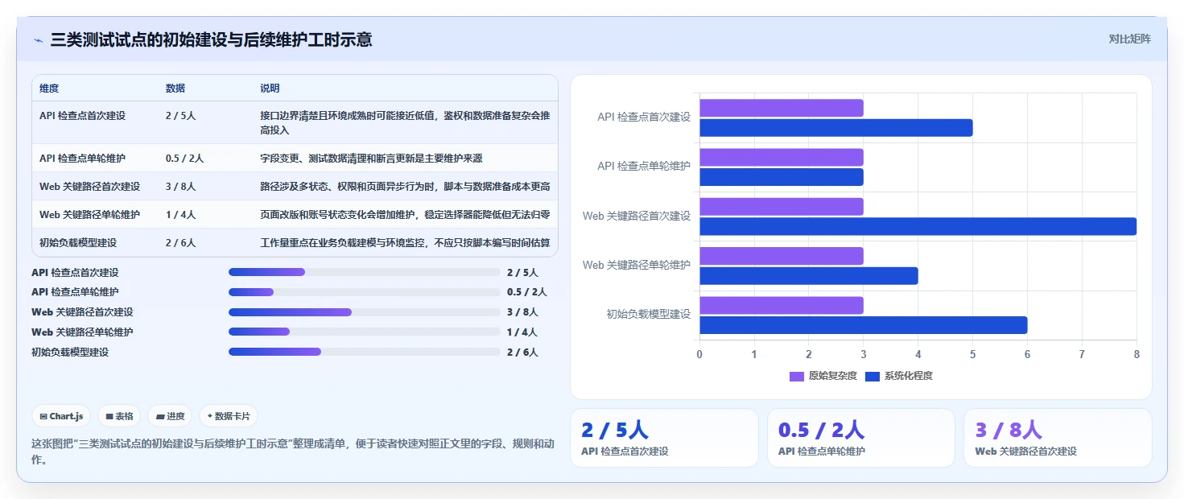Click the purple chart bar for Web 关键路径单轮维护

[781, 256]
